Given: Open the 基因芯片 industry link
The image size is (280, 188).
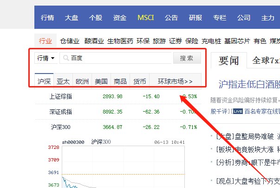Looking at the screenshot, I should 237,41.
